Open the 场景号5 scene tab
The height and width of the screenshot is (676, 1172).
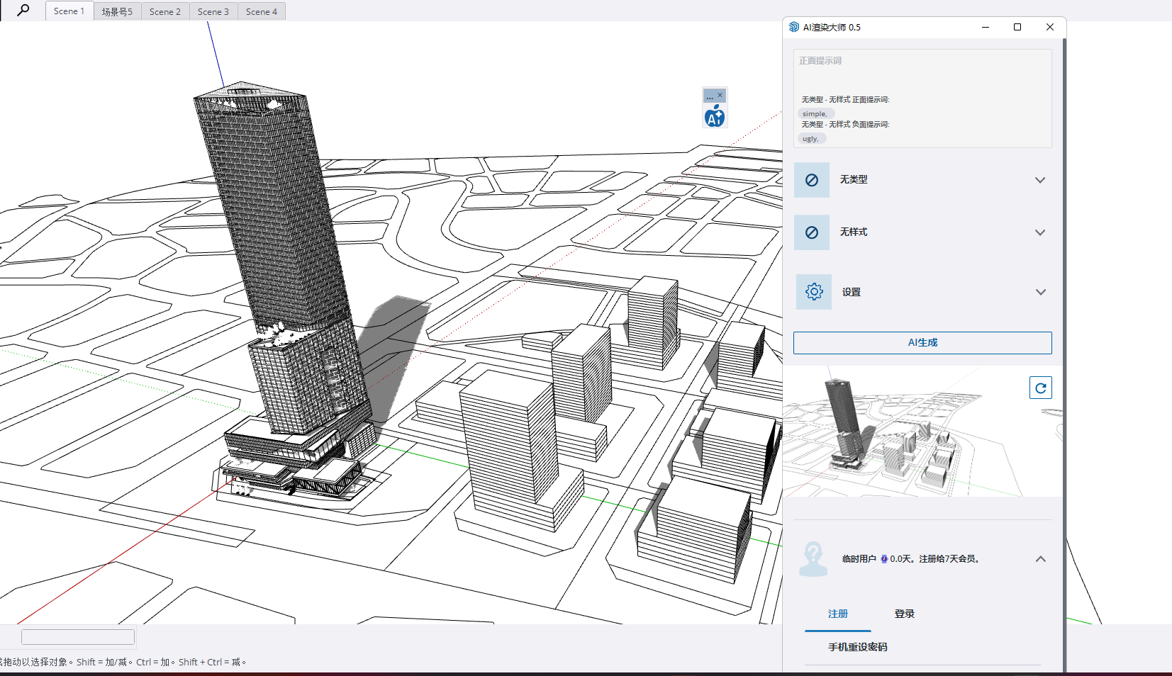[x=117, y=11]
